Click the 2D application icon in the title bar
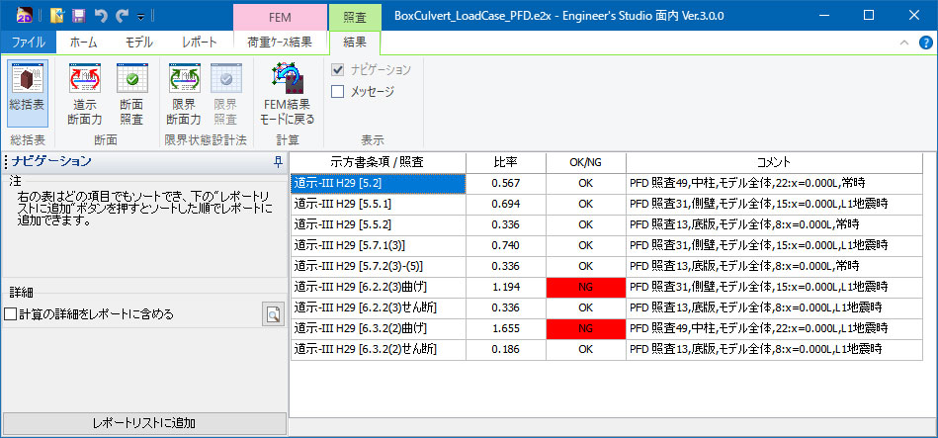The width and height of the screenshot is (938, 438). [24, 15]
